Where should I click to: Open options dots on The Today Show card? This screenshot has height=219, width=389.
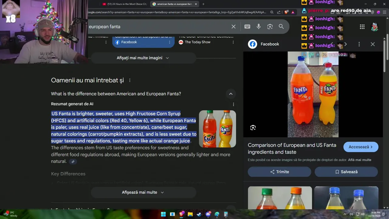(233, 42)
